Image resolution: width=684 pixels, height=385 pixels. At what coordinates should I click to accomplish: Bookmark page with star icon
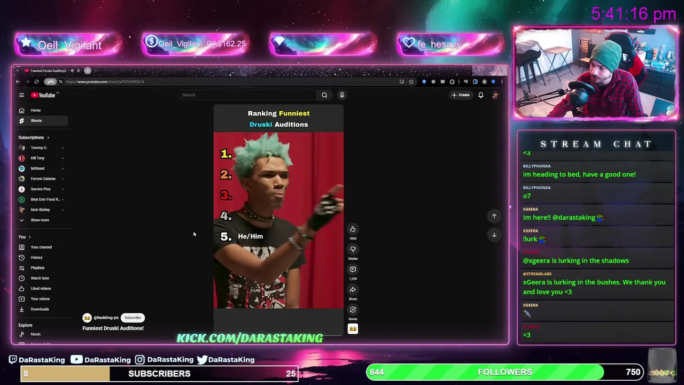click(x=411, y=82)
